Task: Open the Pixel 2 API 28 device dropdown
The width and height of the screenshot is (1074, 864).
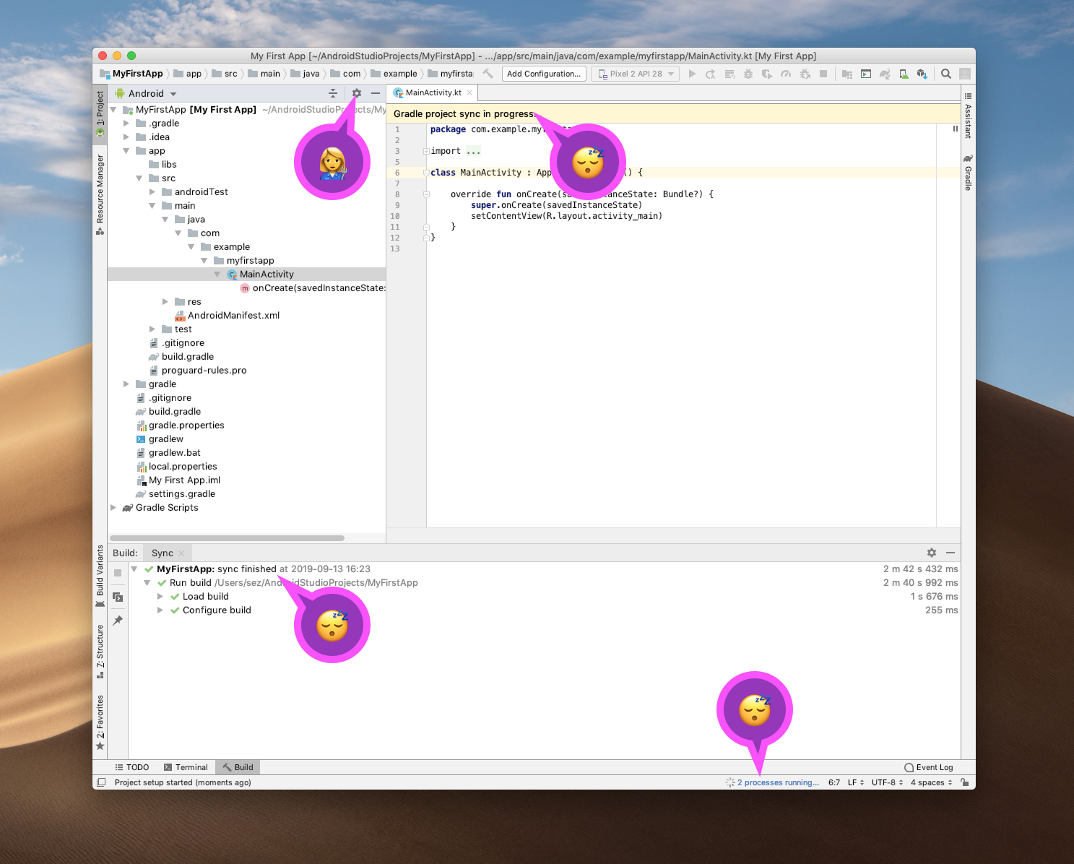Action: click(x=636, y=74)
